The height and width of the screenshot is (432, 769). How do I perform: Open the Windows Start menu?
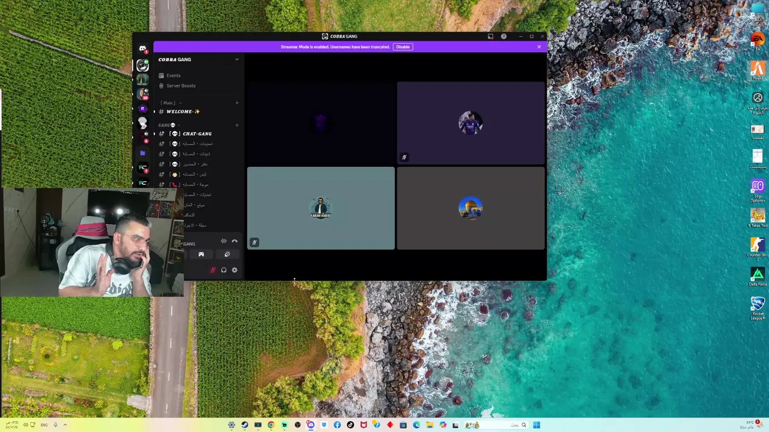(536, 425)
